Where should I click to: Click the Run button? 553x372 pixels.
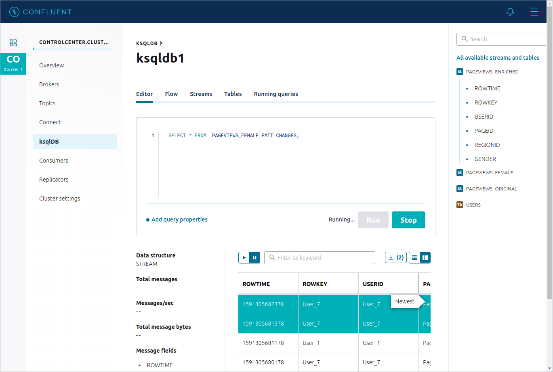click(373, 220)
